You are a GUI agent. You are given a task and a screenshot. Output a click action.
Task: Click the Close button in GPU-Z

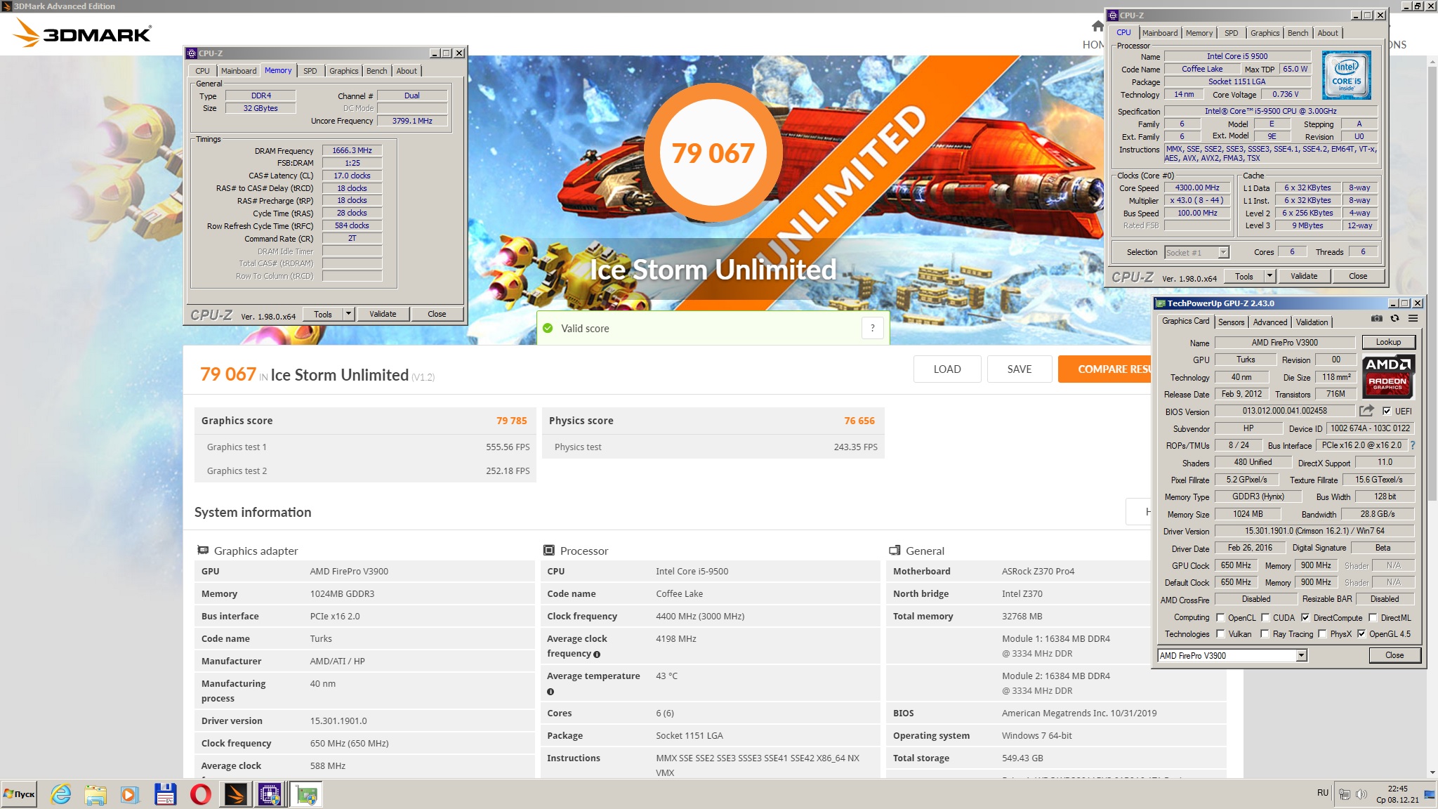[1394, 655]
